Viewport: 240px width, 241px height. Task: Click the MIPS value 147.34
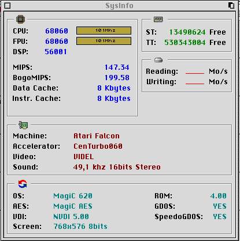(x=117, y=67)
